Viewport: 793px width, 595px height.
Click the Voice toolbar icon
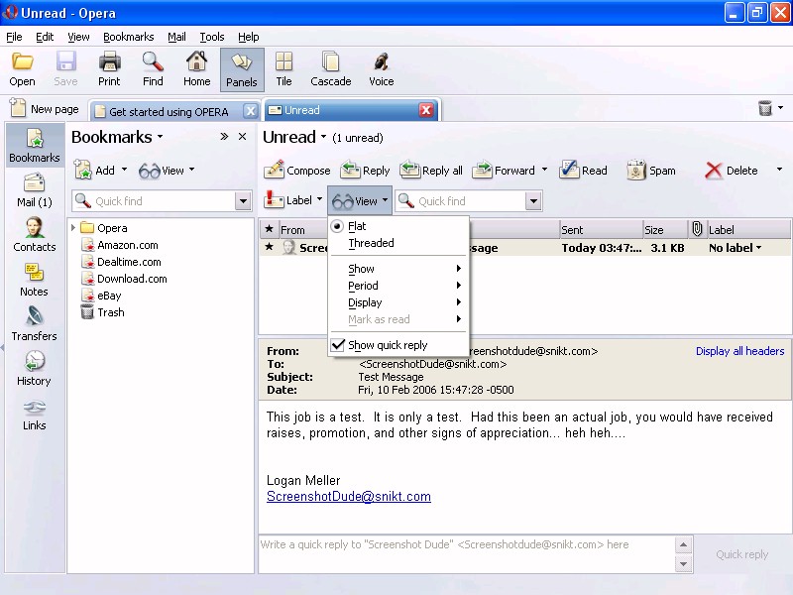coord(381,69)
